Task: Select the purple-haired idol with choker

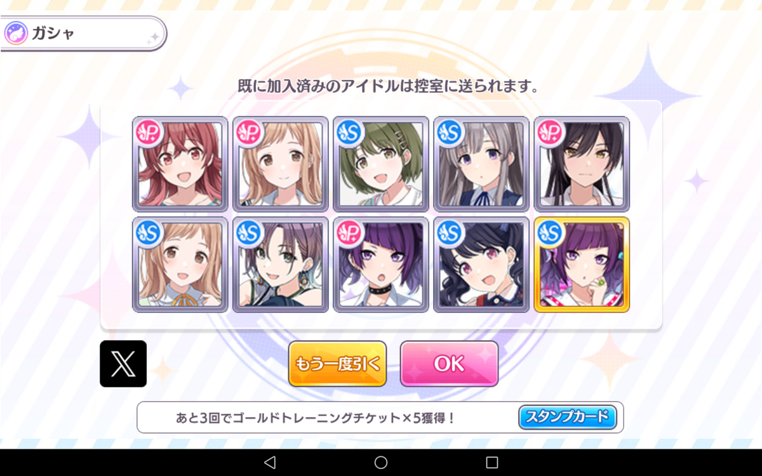Action: pos(381,265)
